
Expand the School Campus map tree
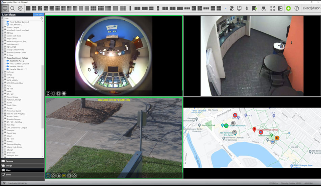tap(2, 27)
